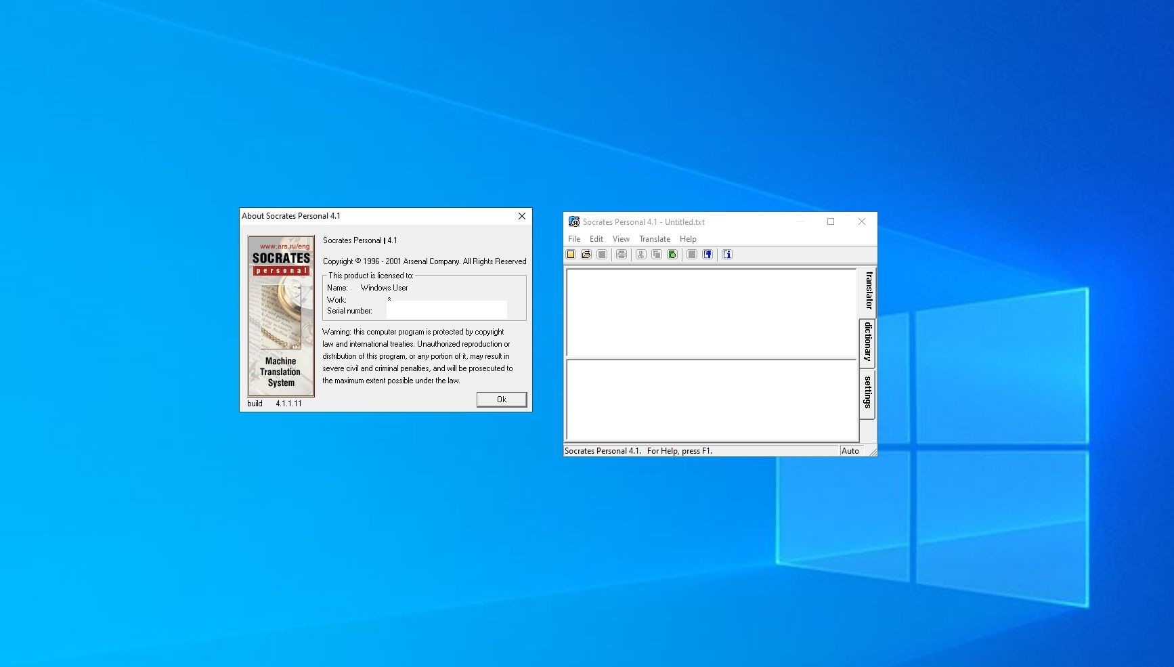The image size is (1174, 667).
Task: Open the Translate menu
Action: 655,239
